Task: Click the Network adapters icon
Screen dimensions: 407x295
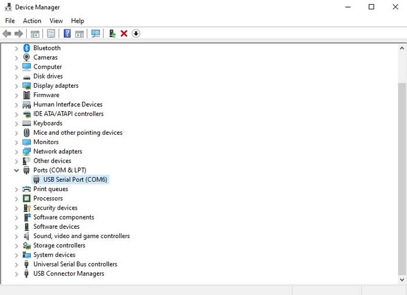Action: [x=27, y=152]
